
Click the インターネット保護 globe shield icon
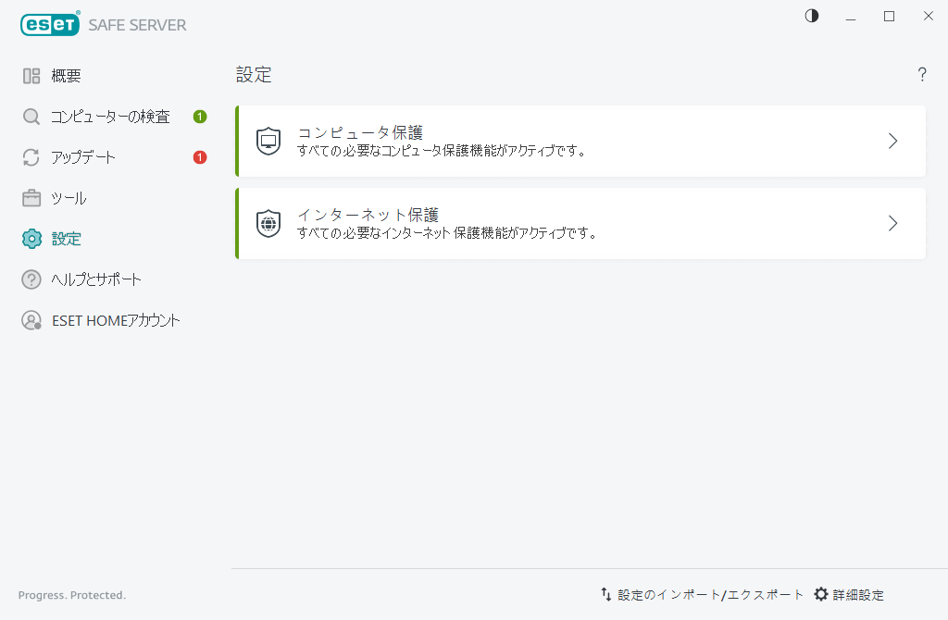267,223
